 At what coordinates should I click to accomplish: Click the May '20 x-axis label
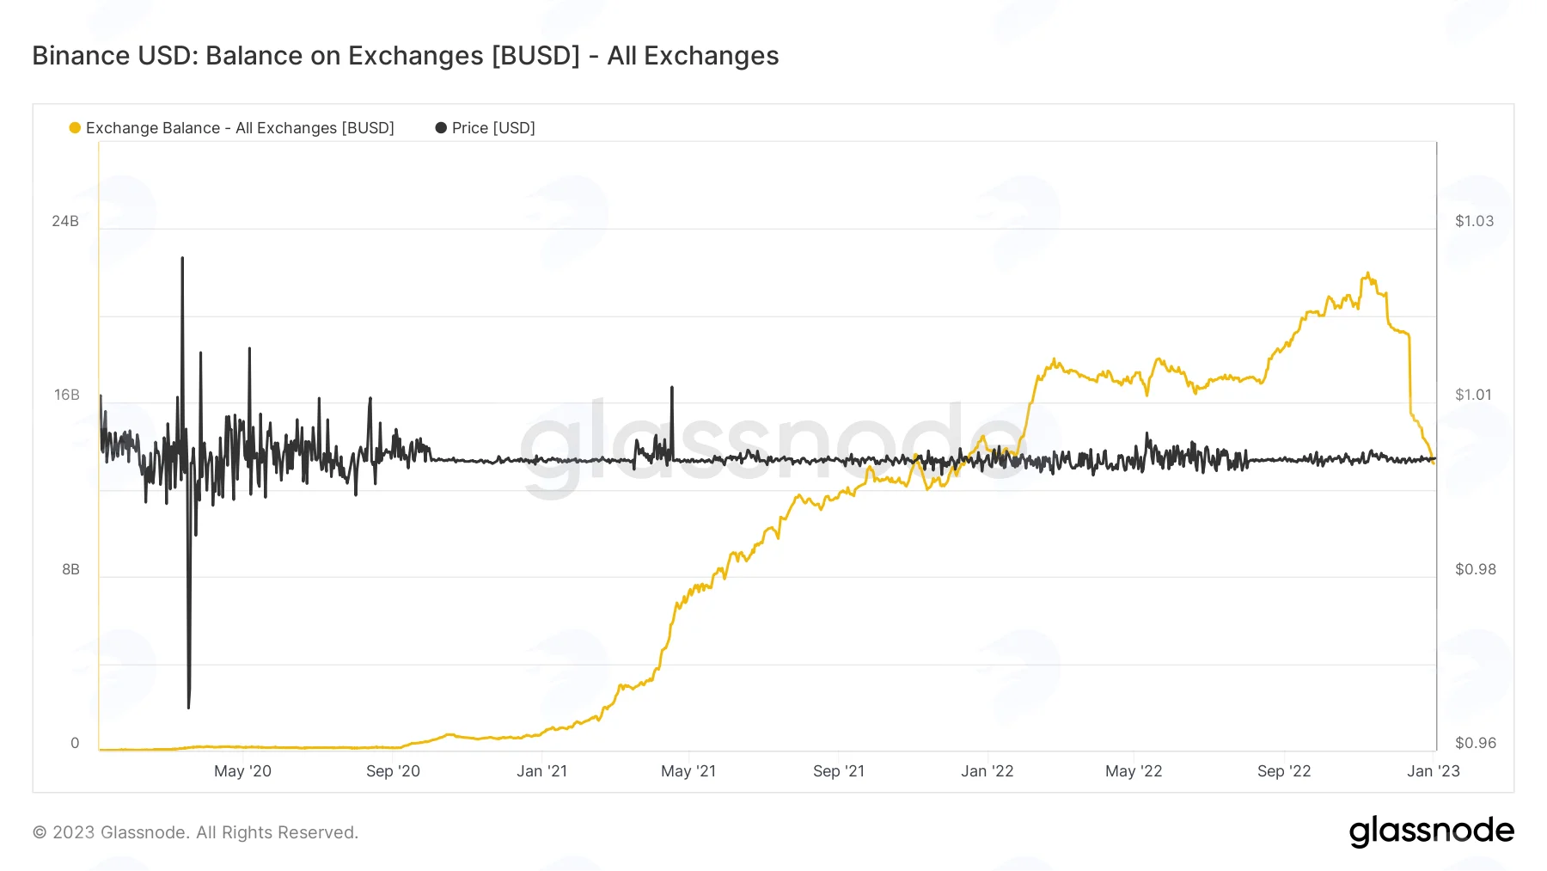click(242, 771)
